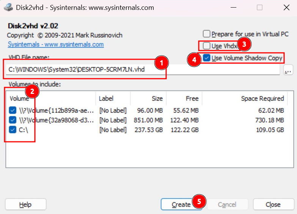Image resolution: width=297 pixels, height=214 pixels.
Task: Minimize the Disk2vhd window
Action: pos(233,8)
